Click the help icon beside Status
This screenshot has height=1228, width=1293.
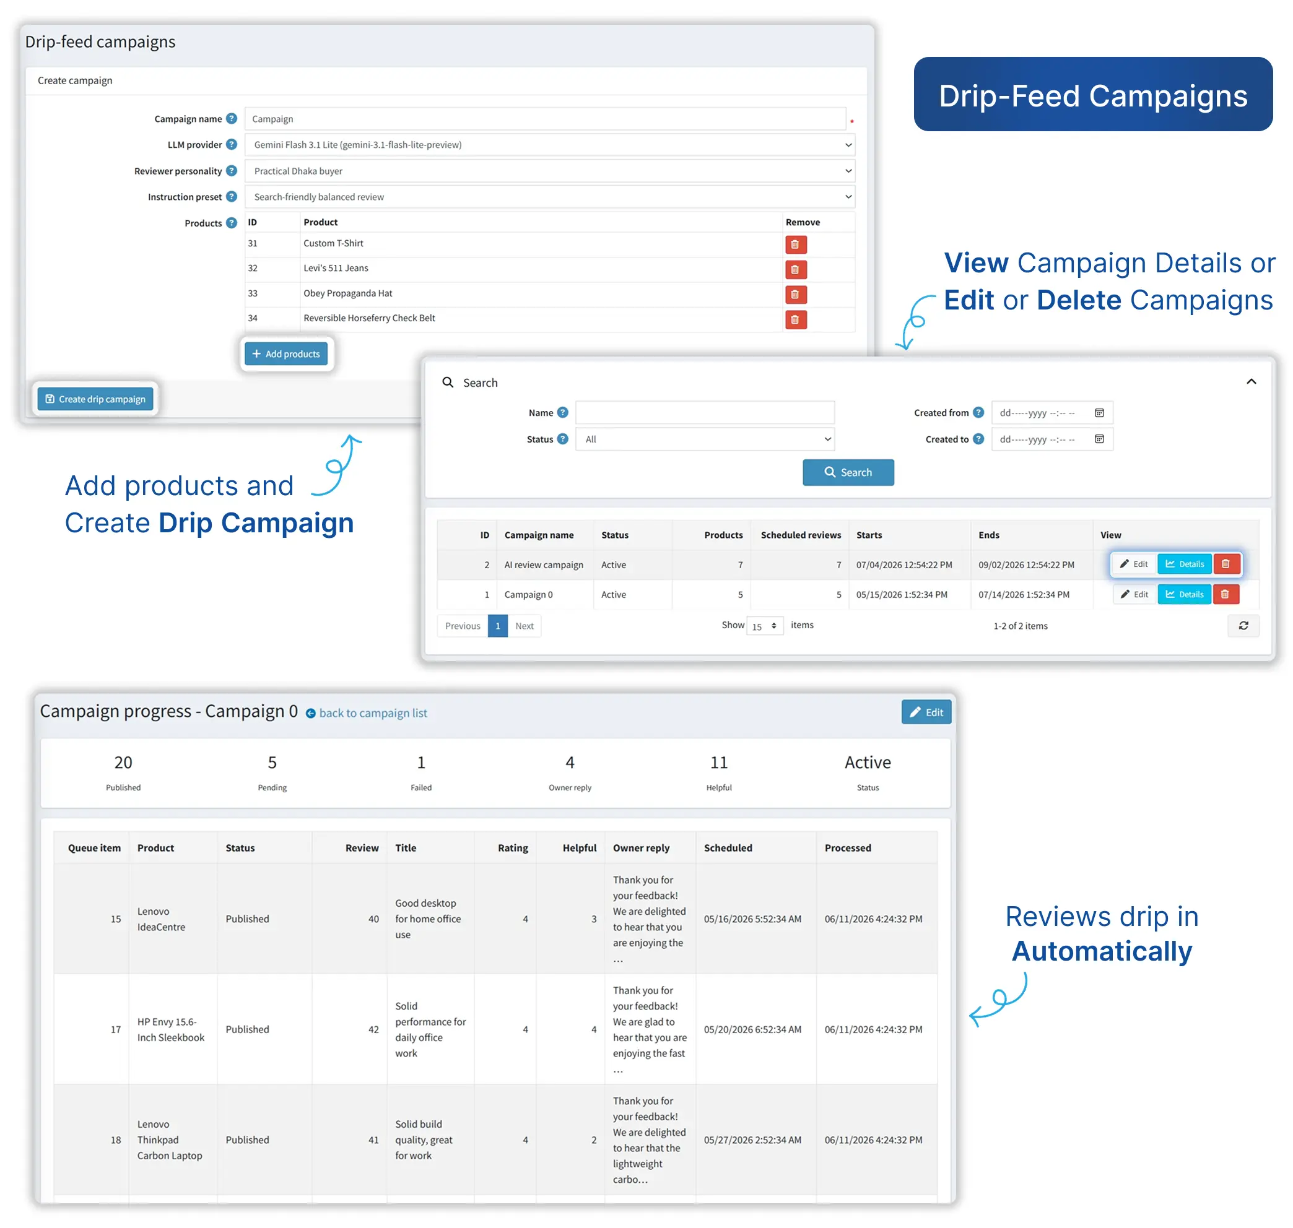563,439
